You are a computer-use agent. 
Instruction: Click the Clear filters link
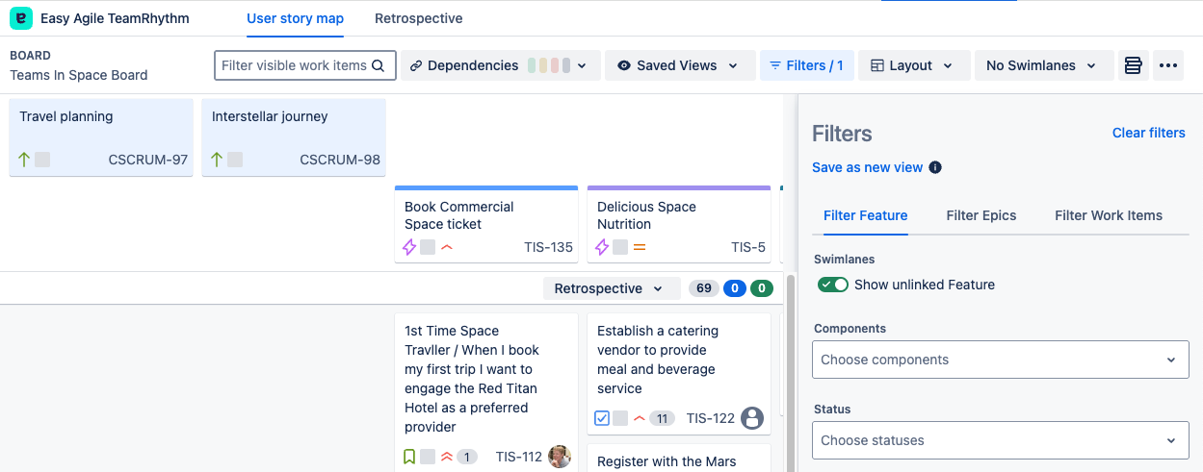(1148, 133)
